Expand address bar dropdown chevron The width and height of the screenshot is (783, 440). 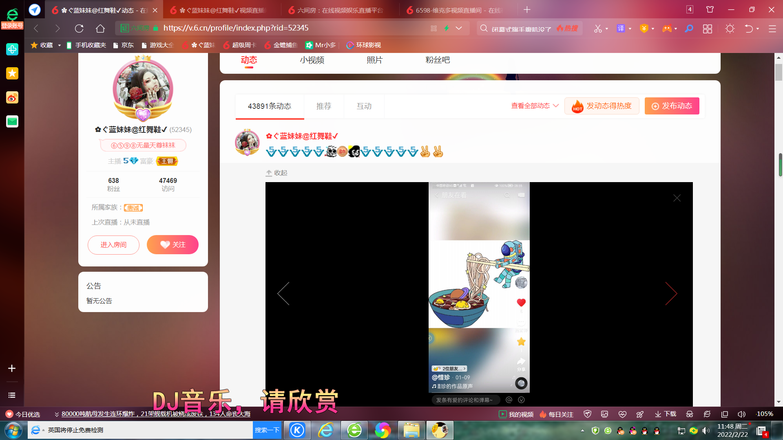[459, 29]
